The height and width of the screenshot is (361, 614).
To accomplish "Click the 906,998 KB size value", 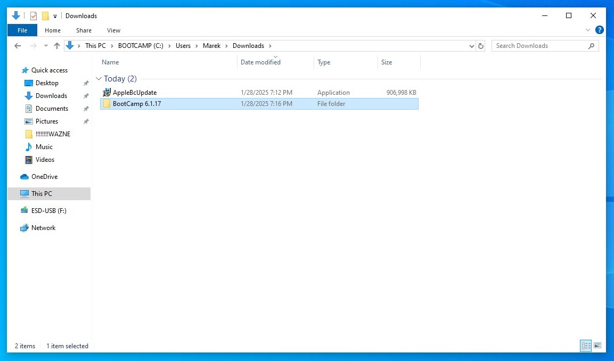I will point(402,93).
